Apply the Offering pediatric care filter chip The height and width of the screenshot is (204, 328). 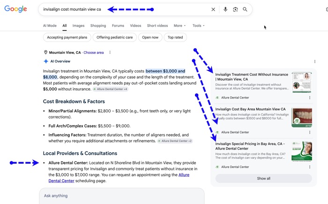click(x=115, y=37)
